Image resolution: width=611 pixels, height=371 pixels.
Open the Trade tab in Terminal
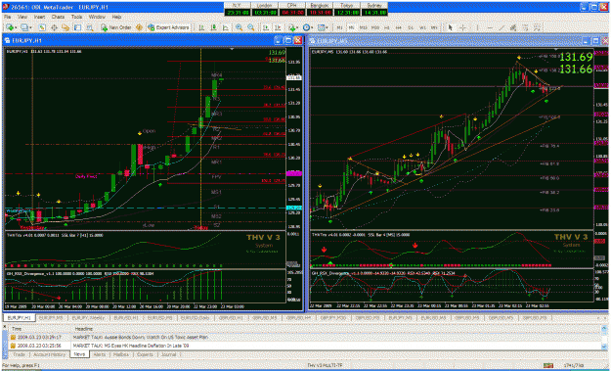pos(20,354)
